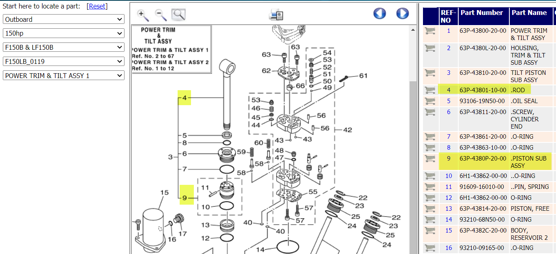This screenshot has width=556, height=254.
Task: Click callout 42 on the diagram
Action: (x=348, y=130)
